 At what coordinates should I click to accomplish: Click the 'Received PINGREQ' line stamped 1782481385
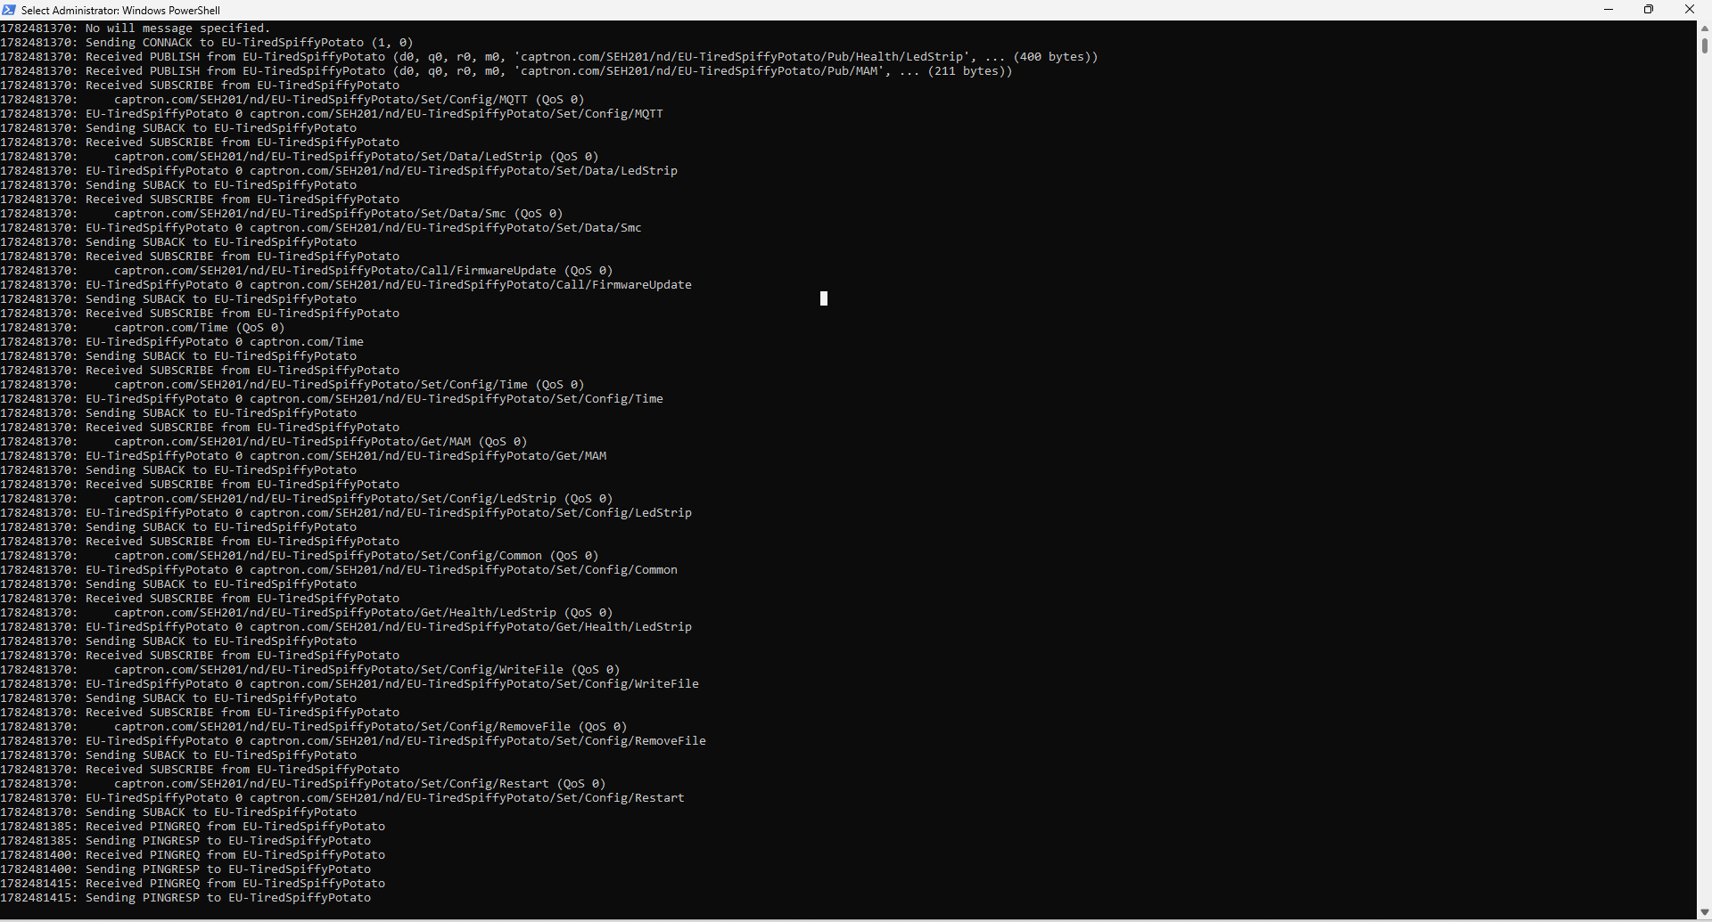click(193, 827)
